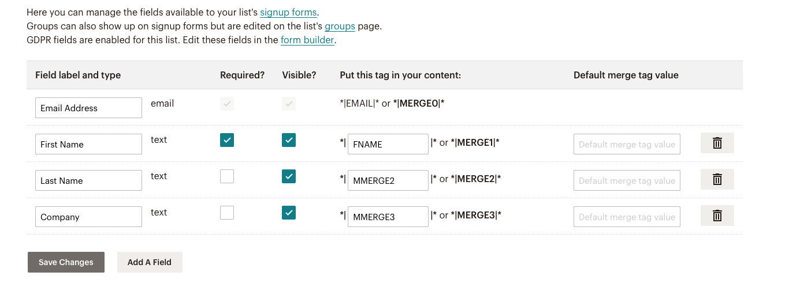800x306 pixels.
Task: Uncheck Required for First Name
Action: 227,140
